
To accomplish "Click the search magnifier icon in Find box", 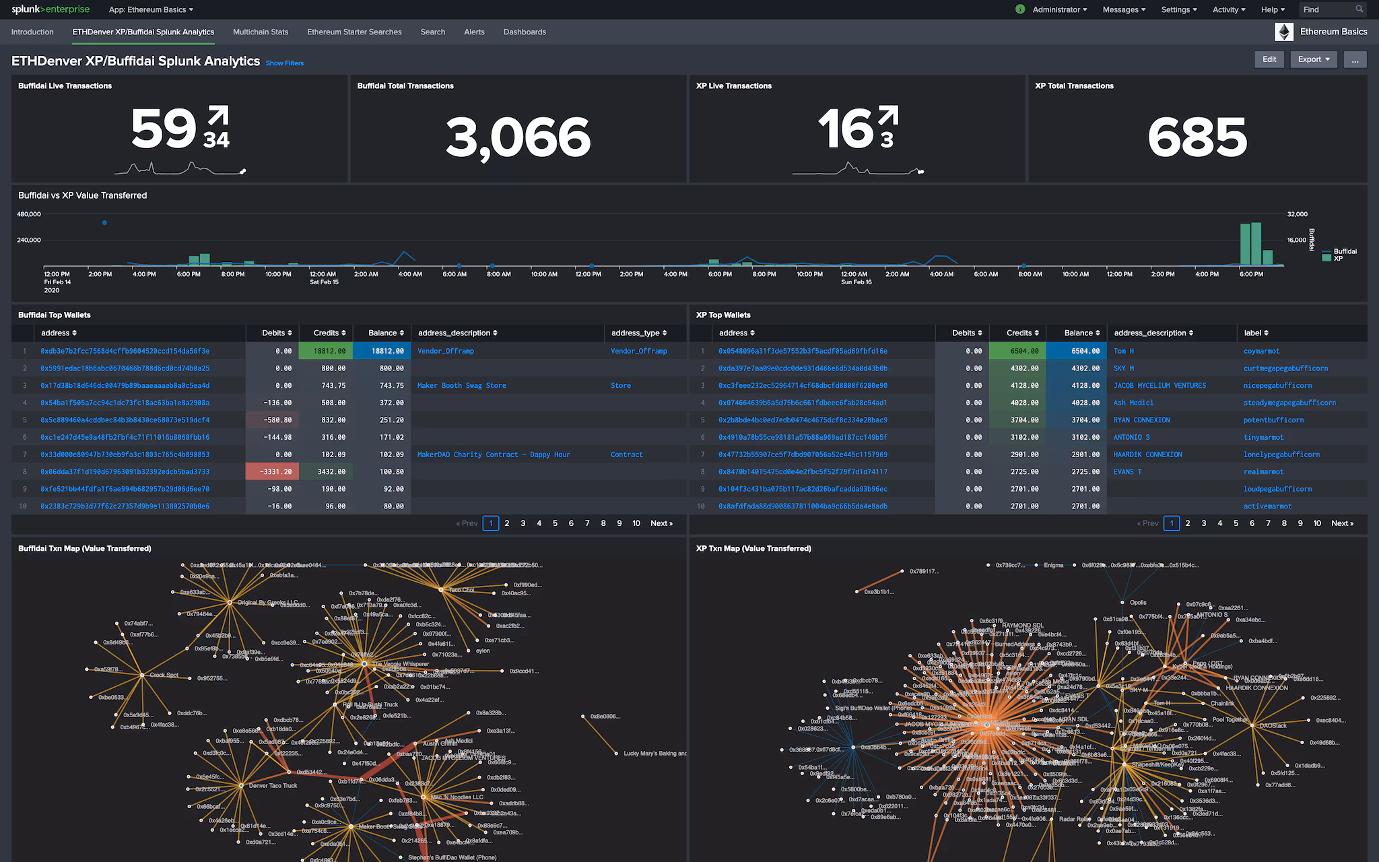I will coord(1359,9).
